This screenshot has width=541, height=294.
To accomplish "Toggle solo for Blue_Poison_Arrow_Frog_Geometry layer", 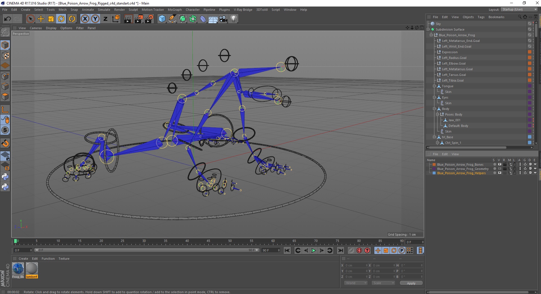I will click(495, 169).
